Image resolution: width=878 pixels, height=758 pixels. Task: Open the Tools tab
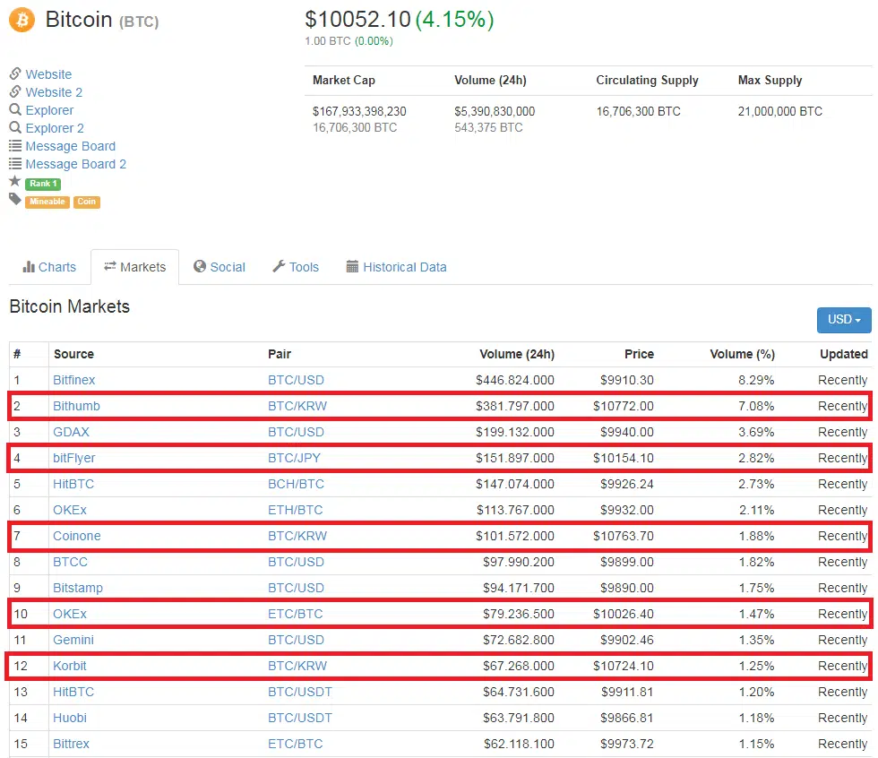click(296, 267)
